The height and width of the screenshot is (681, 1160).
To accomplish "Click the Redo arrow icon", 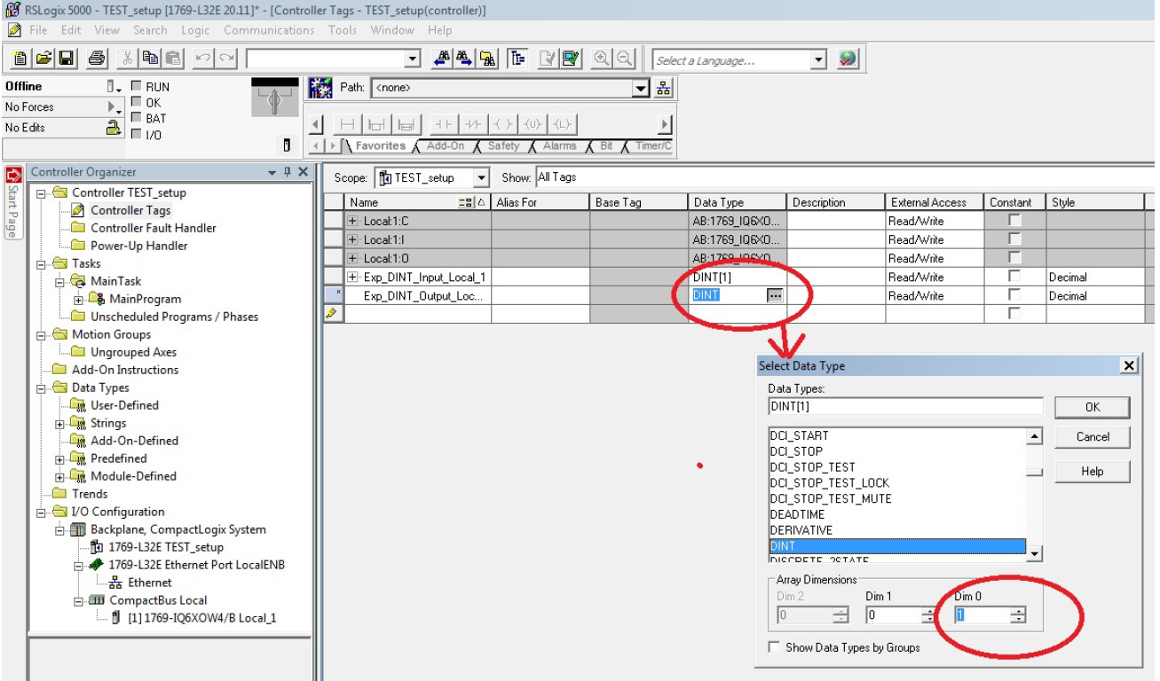I will (x=227, y=59).
